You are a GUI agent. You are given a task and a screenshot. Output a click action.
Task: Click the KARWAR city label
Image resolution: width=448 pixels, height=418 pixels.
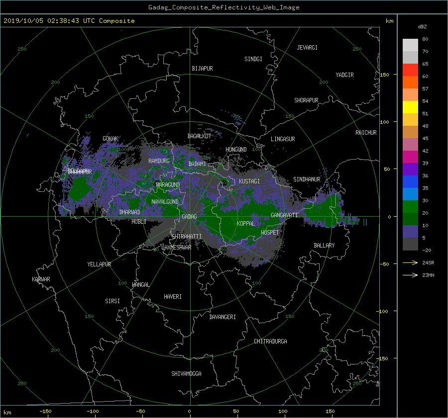click(x=41, y=279)
